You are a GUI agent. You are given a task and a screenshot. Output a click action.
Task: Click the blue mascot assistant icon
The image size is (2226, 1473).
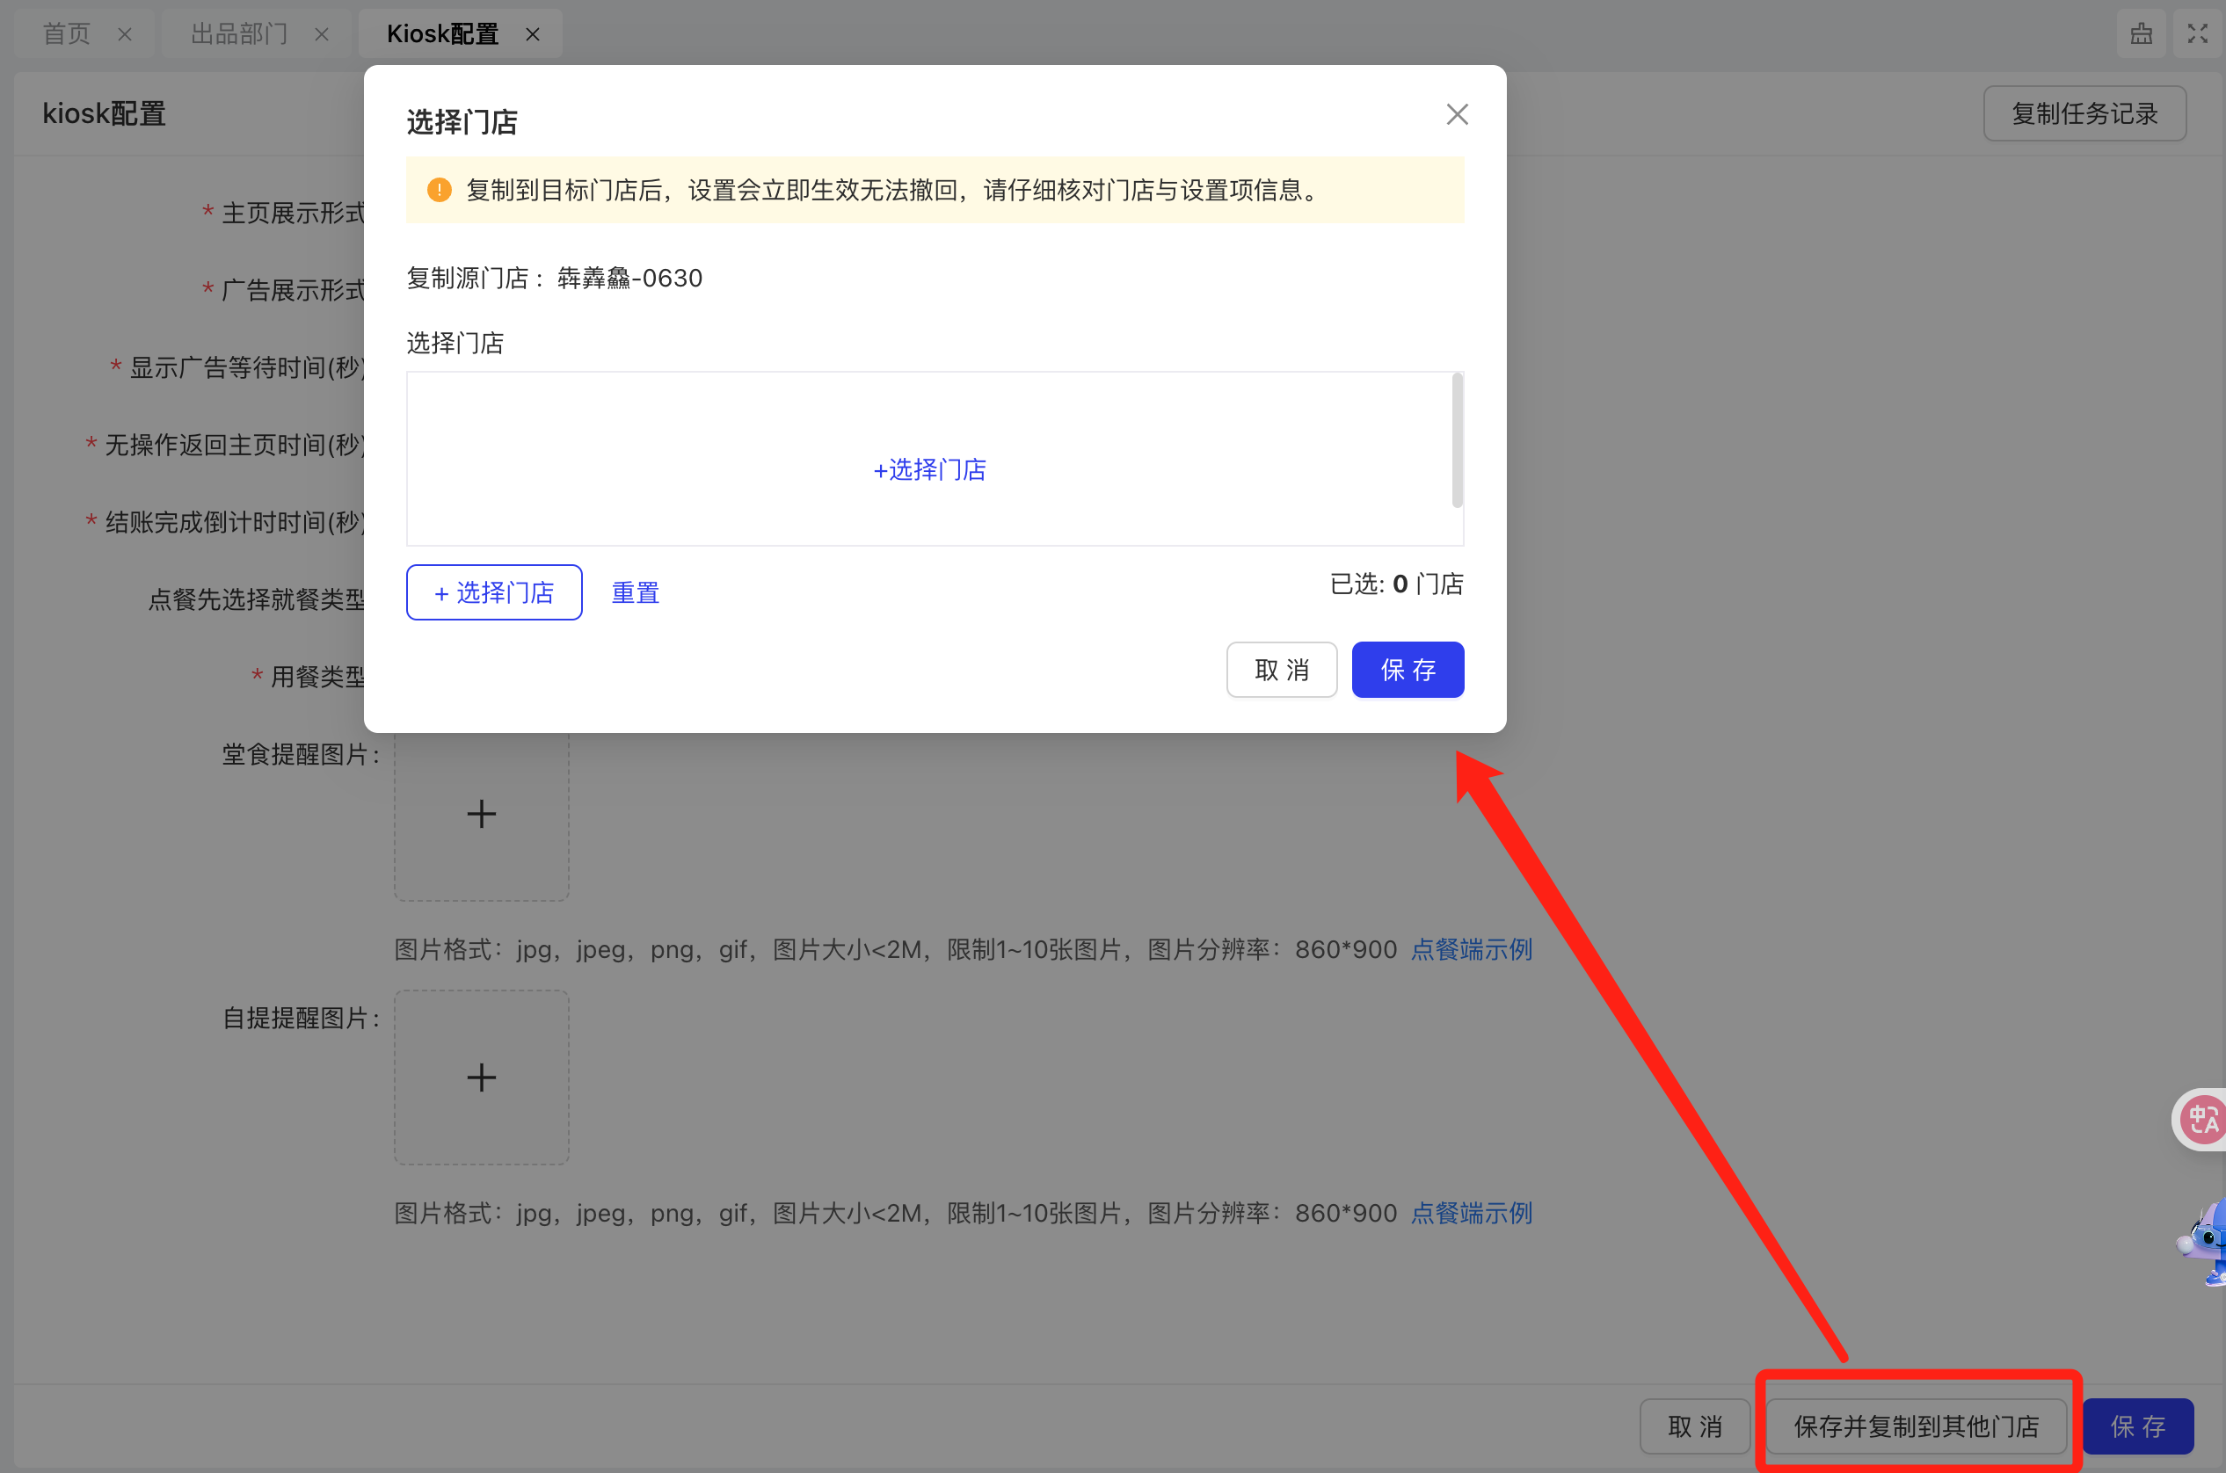tap(2207, 1242)
